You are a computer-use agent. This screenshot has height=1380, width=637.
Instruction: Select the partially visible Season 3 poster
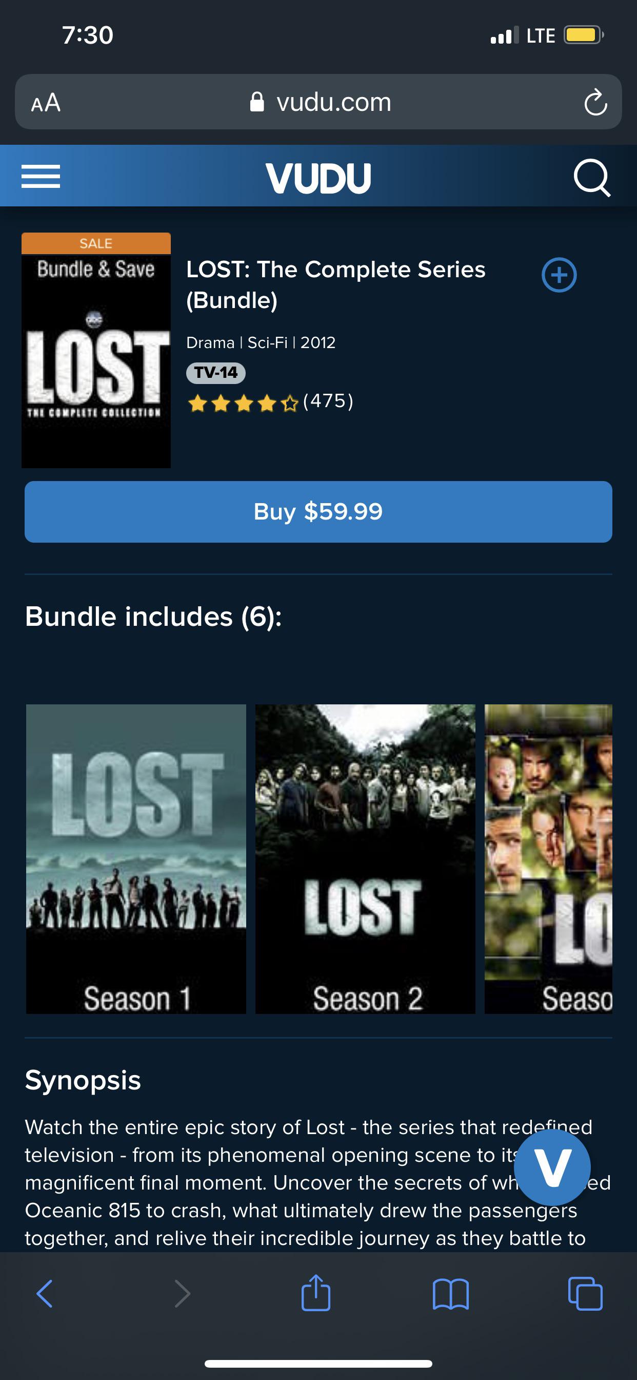(548, 859)
